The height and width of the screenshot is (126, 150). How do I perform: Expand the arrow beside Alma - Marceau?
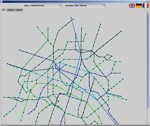104,5
